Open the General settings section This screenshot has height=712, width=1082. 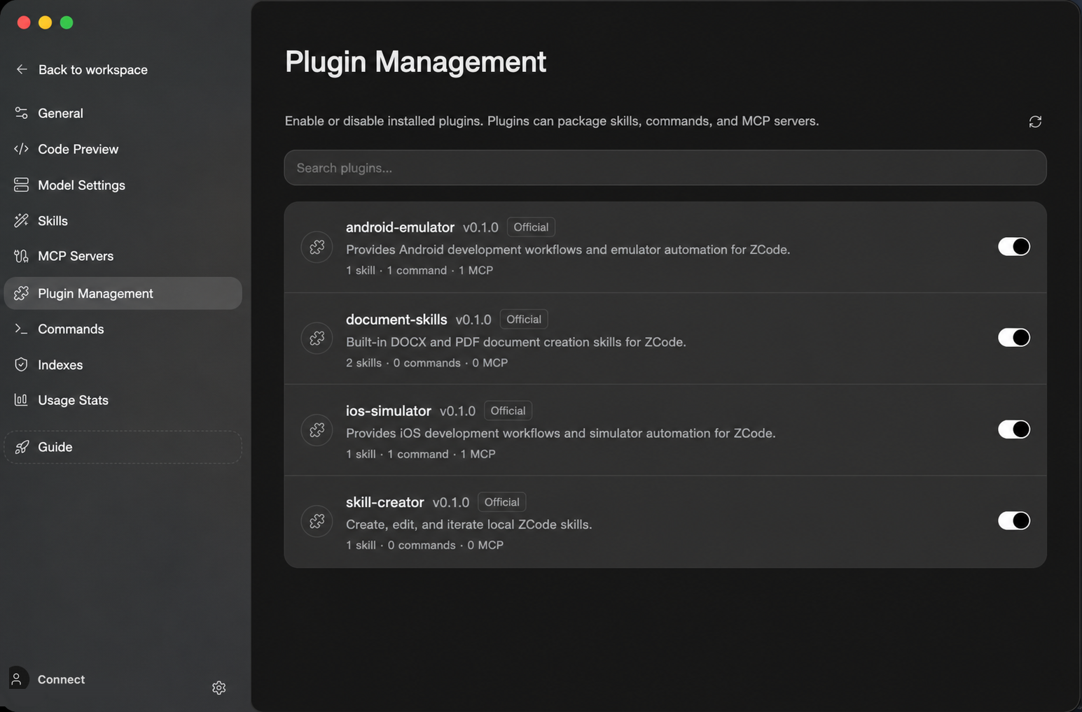(123, 113)
